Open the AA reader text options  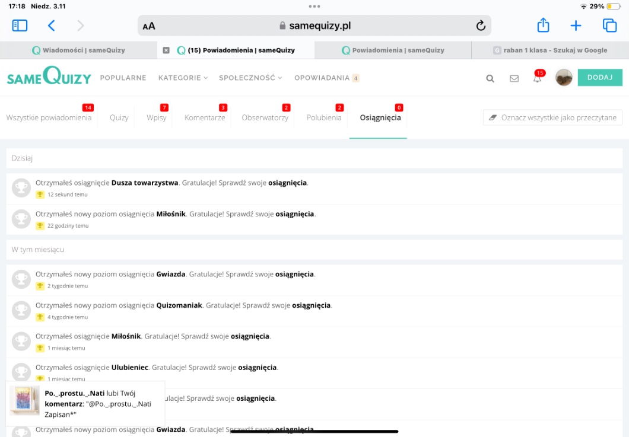pyautogui.click(x=149, y=26)
